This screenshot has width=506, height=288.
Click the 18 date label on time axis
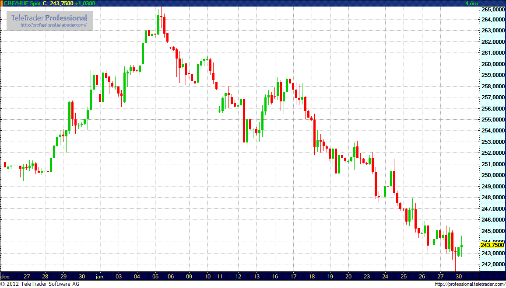312,276
